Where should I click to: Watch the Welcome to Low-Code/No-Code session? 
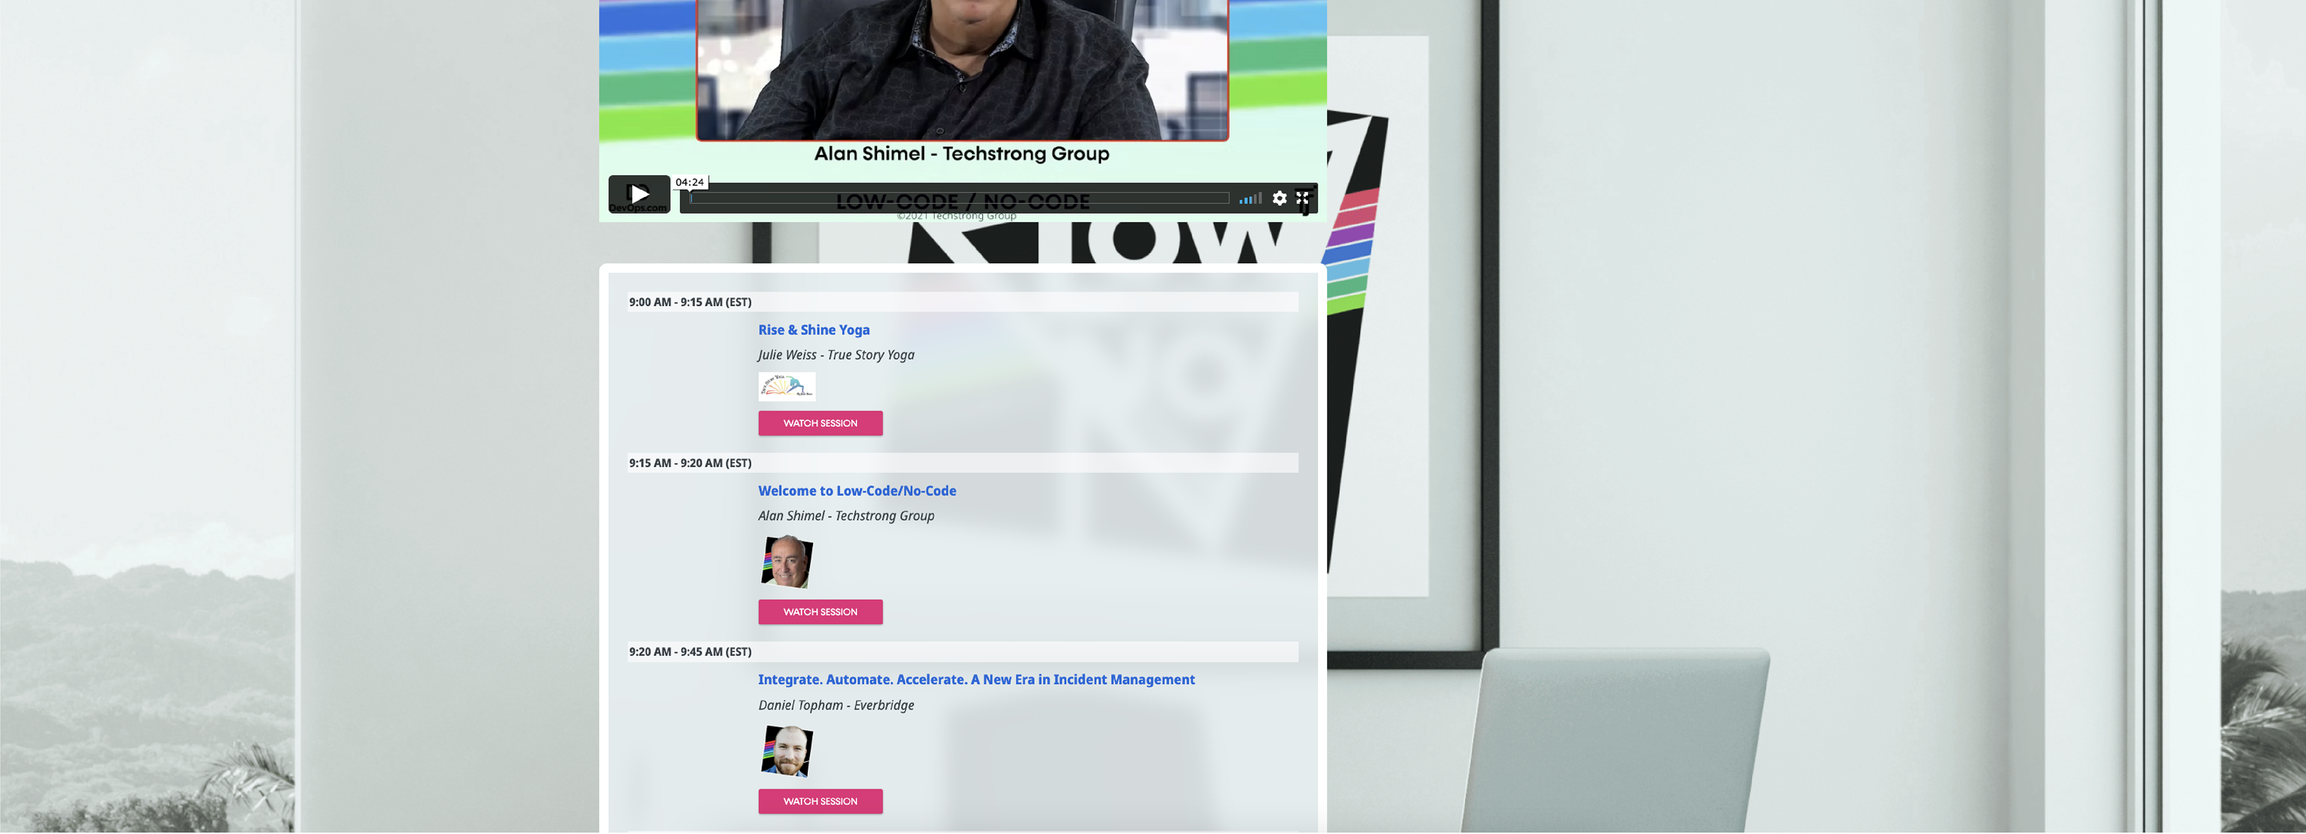(820, 613)
